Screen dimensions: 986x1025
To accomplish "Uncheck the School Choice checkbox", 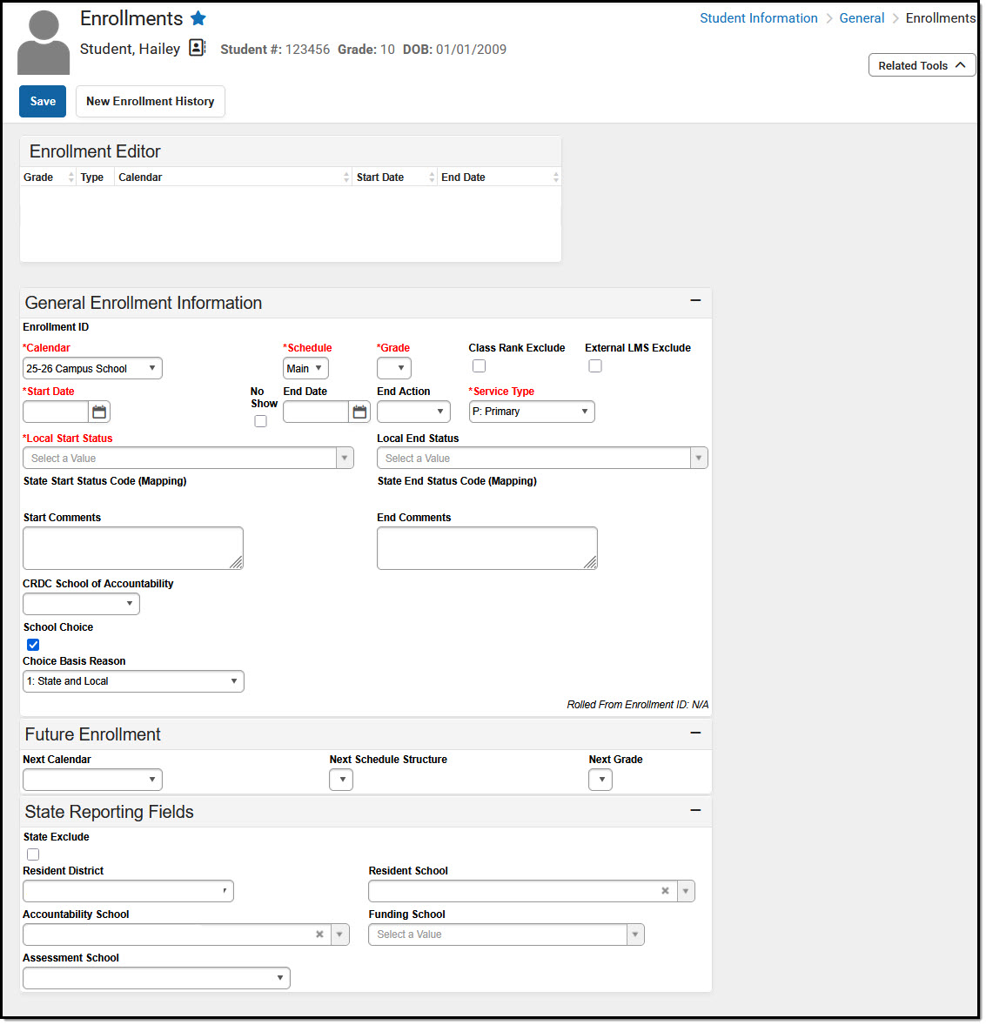I will 33,645.
